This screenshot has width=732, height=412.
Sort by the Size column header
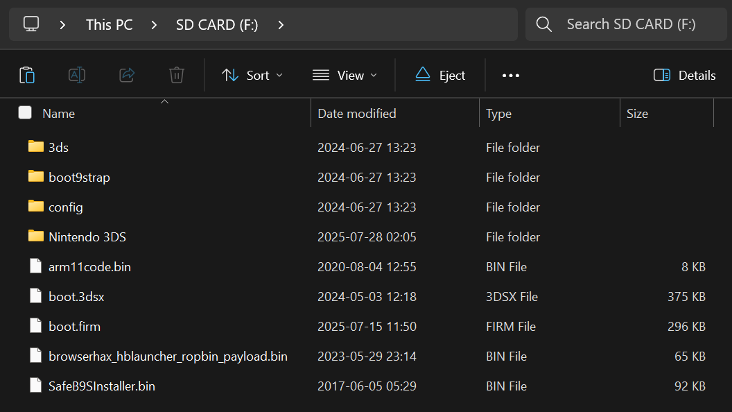(637, 114)
